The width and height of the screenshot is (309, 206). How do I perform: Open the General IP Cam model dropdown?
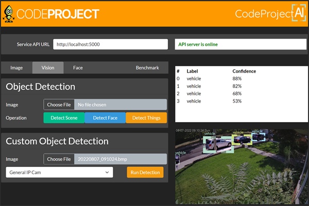pos(59,173)
